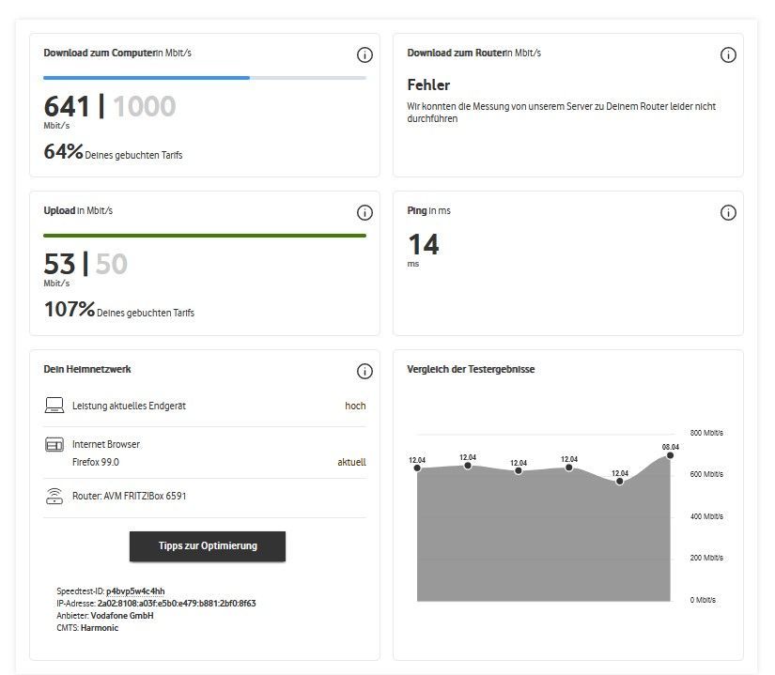Viewport: 775px width, 675px height.
Task: Open Dein Heimnetzwerk info icon
Action: tap(364, 372)
